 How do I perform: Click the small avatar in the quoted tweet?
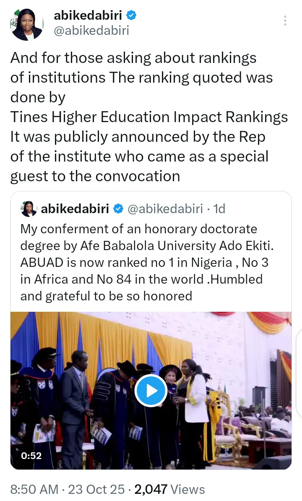click(29, 209)
